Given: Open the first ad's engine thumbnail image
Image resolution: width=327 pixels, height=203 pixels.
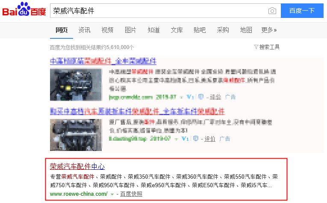Looking at the screenshot, I should (76, 84).
